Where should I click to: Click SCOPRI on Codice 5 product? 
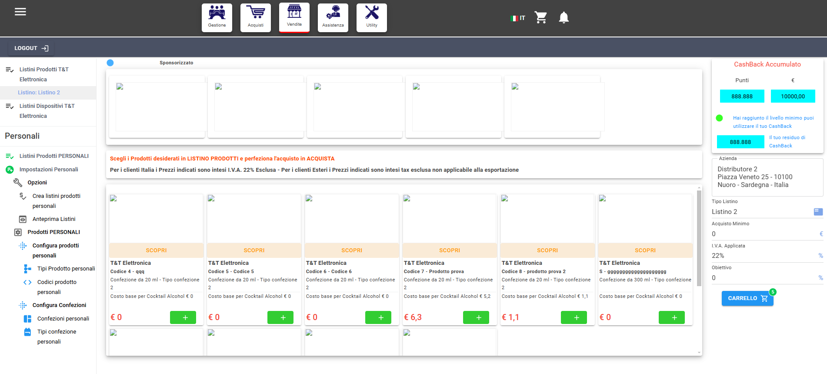[254, 250]
